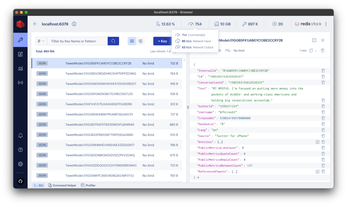Delete the InternalId field
Viewport: 347px width, 206px height.
(x=323, y=71)
